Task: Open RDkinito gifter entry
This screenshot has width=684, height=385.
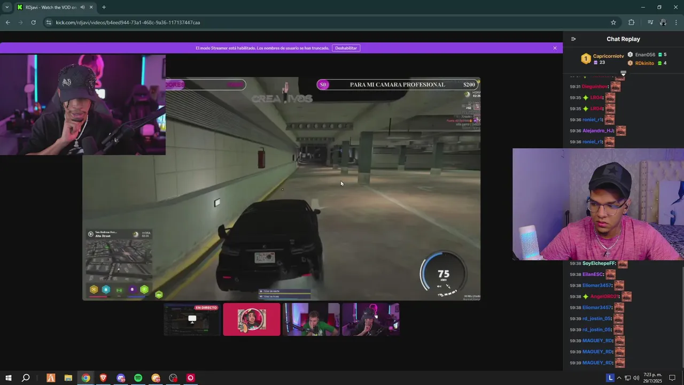Action: 644,63
